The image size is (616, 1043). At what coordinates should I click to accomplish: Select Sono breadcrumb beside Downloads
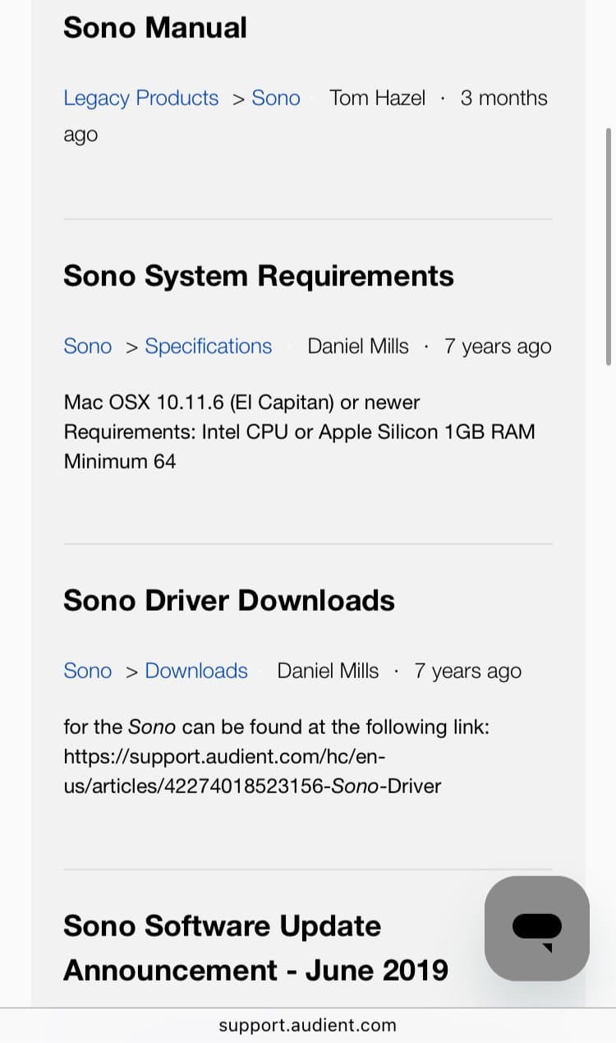(x=87, y=671)
